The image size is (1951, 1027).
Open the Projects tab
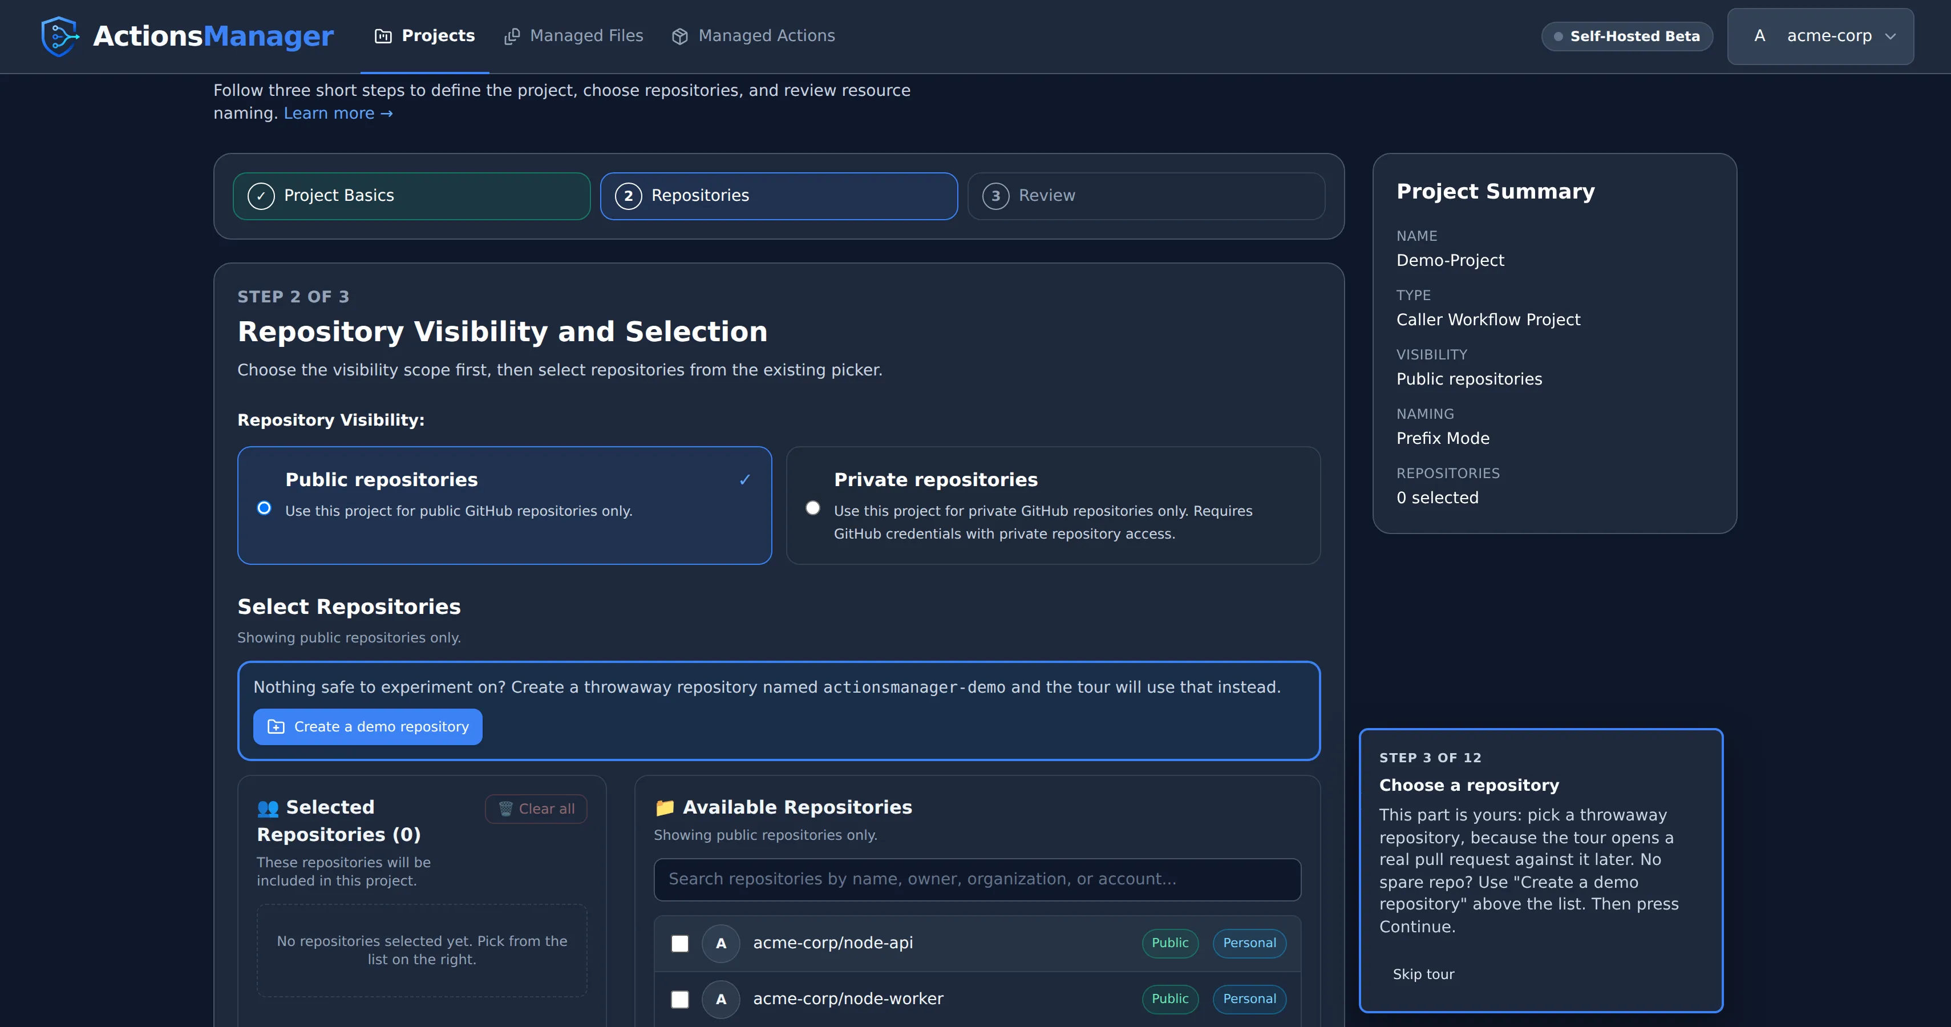[x=425, y=37]
